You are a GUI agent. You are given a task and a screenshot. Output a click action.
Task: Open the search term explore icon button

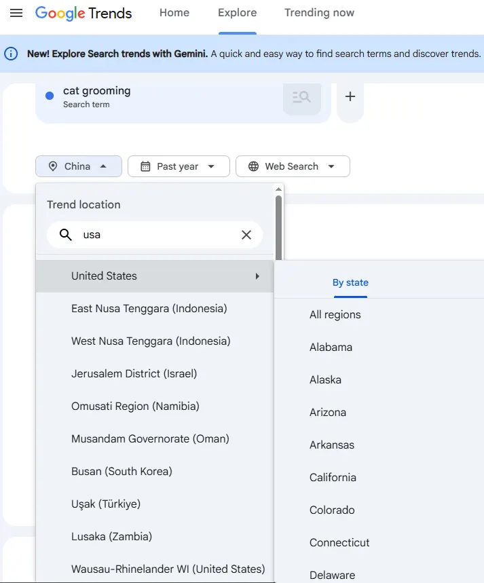click(301, 97)
